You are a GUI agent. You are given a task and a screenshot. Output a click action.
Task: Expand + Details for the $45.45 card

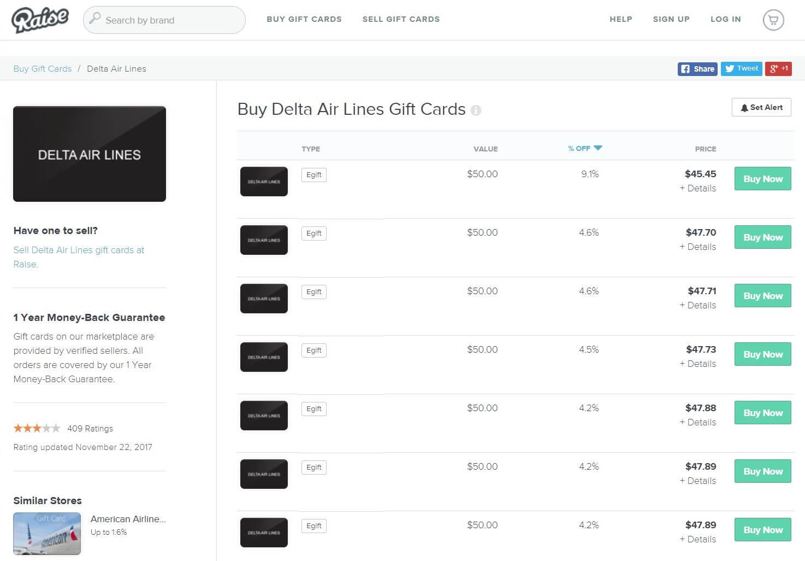tap(697, 188)
